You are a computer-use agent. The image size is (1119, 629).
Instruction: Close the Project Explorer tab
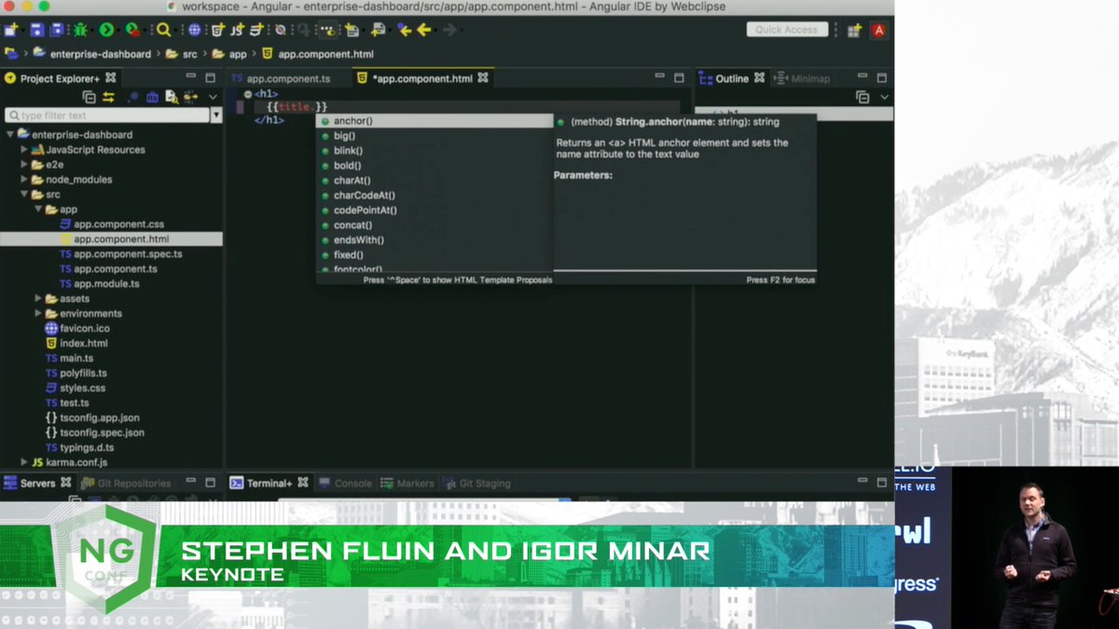(x=110, y=78)
